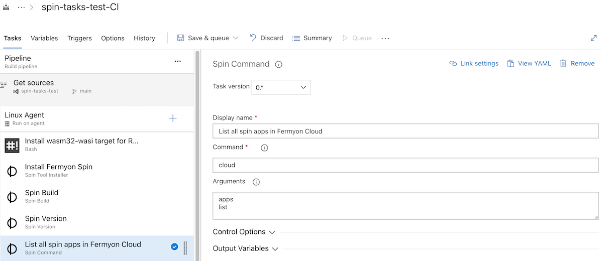Click the Run on agent server icon

(7, 123)
